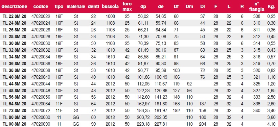
Task: Select dp value '61,11'
Action: click(143, 23)
